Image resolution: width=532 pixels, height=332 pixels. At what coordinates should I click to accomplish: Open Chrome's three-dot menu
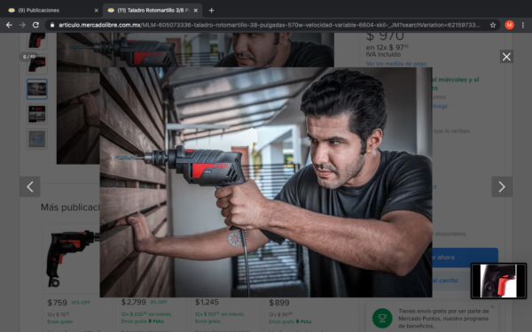[x=523, y=25]
